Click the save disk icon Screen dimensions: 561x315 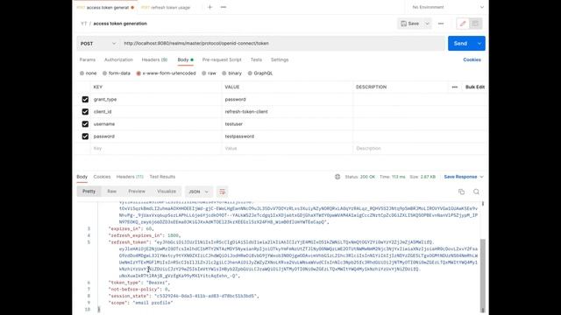tap(403, 24)
